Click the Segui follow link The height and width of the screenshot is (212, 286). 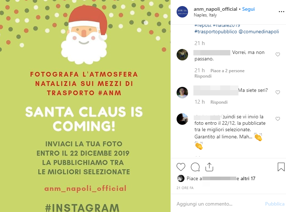[248, 9]
